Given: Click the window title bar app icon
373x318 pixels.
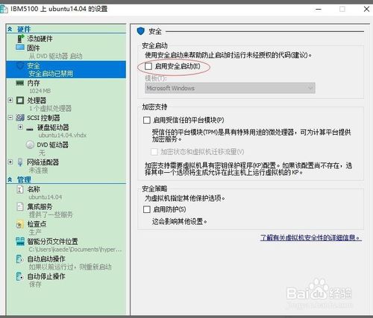Looking at the screenshot, I should pyautogui.click(x=4, y=9).
